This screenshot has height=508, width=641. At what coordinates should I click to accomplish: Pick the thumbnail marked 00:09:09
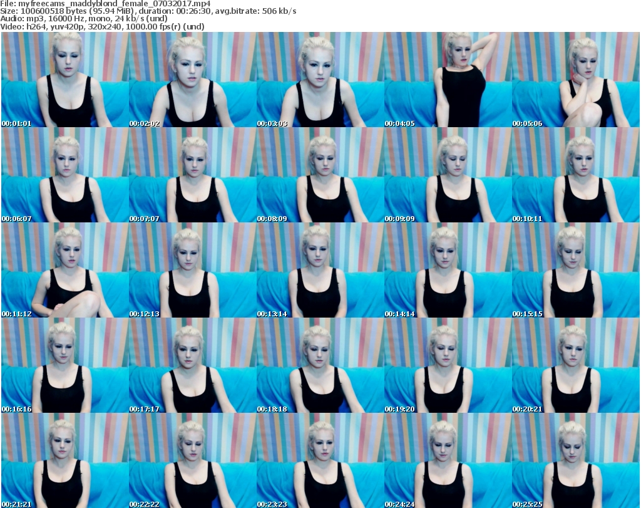tap(448, 175)
